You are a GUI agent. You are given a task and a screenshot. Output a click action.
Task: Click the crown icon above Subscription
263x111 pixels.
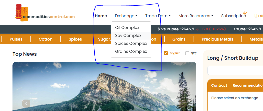[245, 13]
